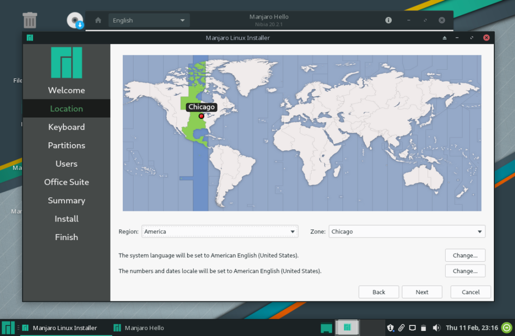
Task: Click the installer window menu icon in titlebar
Action: coord(30,38)
